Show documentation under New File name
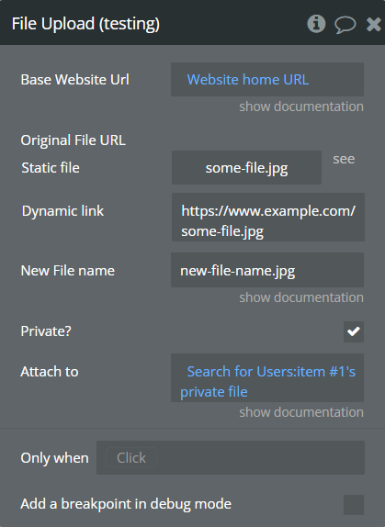The height and width of the screenshot is (527, 385). pos(301,297)
